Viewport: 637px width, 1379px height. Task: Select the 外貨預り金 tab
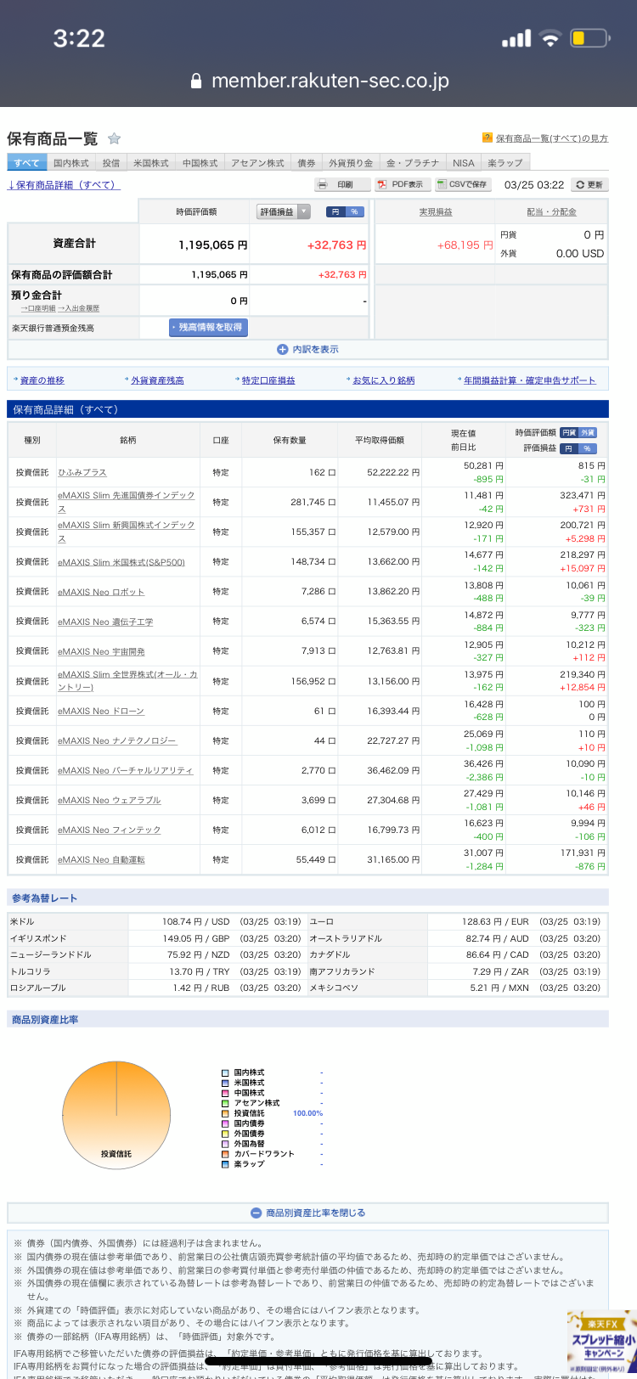(x=350, y=163)
